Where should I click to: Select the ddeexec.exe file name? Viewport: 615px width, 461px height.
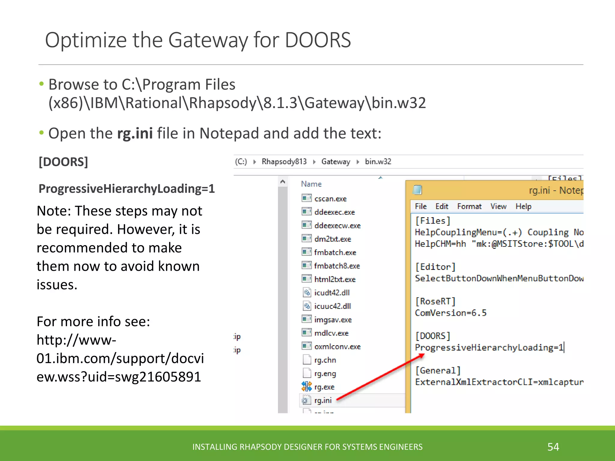point(335,212)
